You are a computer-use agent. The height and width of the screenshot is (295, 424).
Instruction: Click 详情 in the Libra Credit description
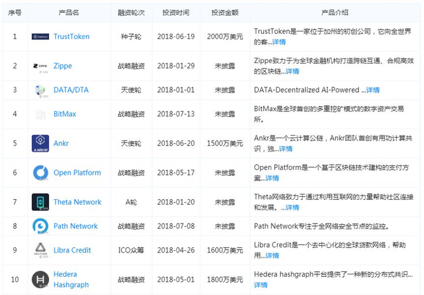tap(273, 256)
